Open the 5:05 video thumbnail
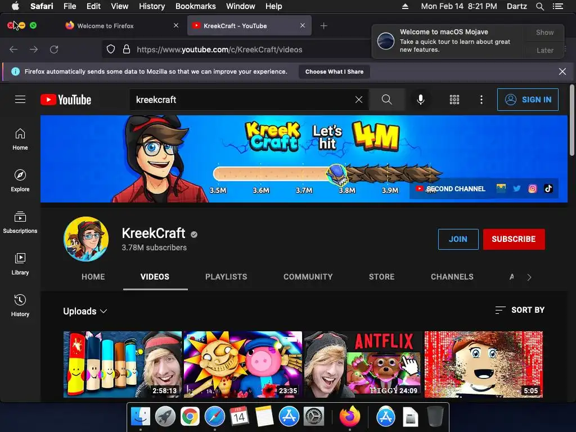 (x=483, y=364)
